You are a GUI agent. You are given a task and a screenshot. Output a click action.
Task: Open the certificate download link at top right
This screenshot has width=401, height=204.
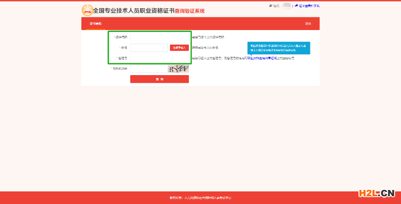[x=309, y=6]
